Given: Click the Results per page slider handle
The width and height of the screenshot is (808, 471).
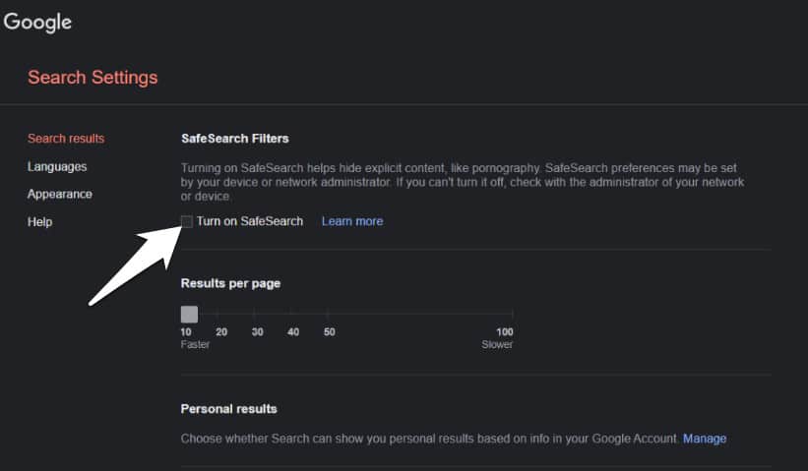Looking at the screenshot, I should [x=189, y=314].
